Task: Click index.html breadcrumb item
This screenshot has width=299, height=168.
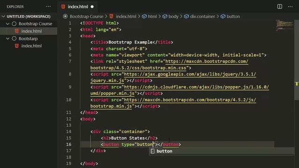Action: pyautogui.click(x=126, y=16)
